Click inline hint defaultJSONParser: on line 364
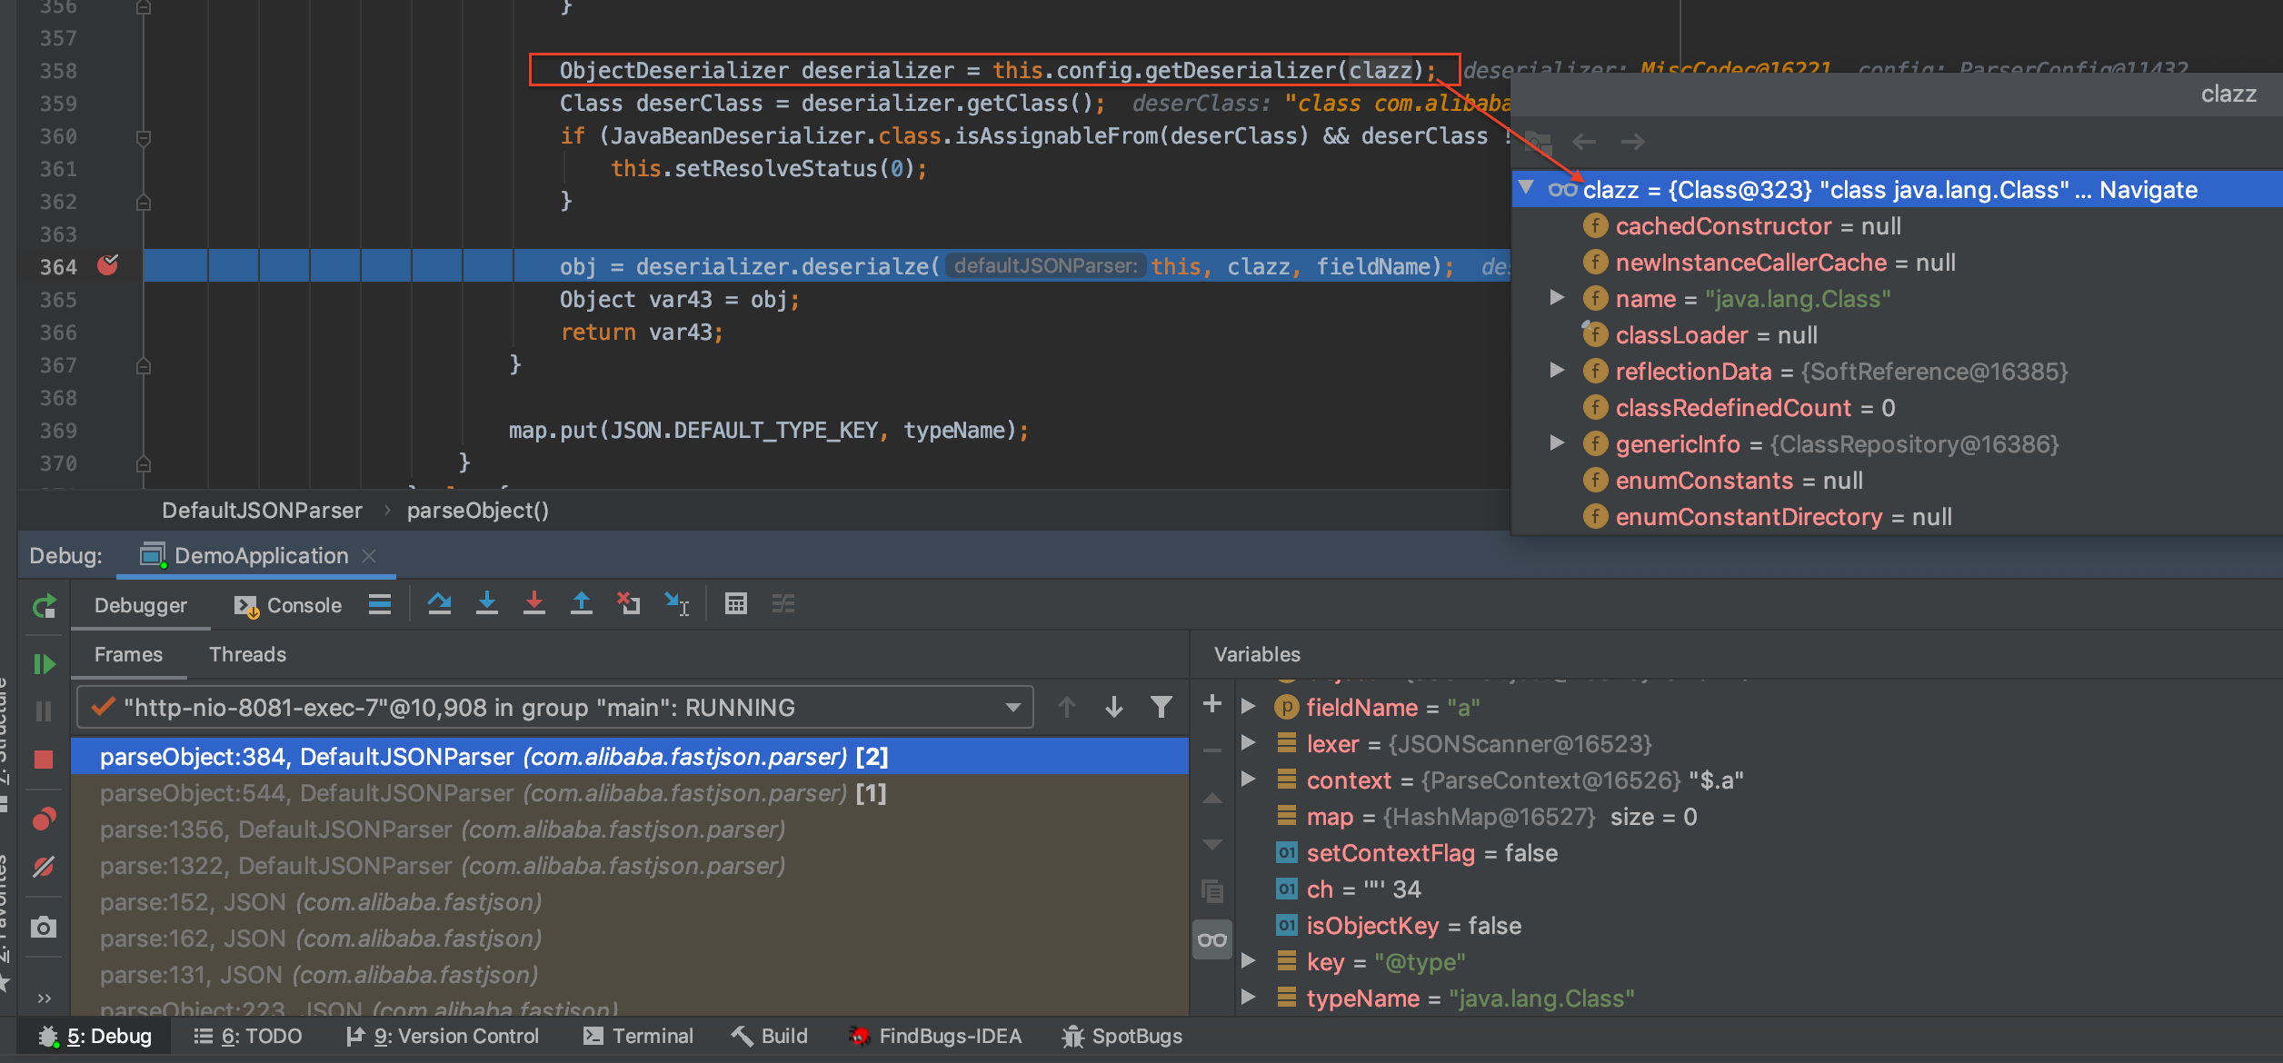 pyautogui.click(x=1046, y=265)
